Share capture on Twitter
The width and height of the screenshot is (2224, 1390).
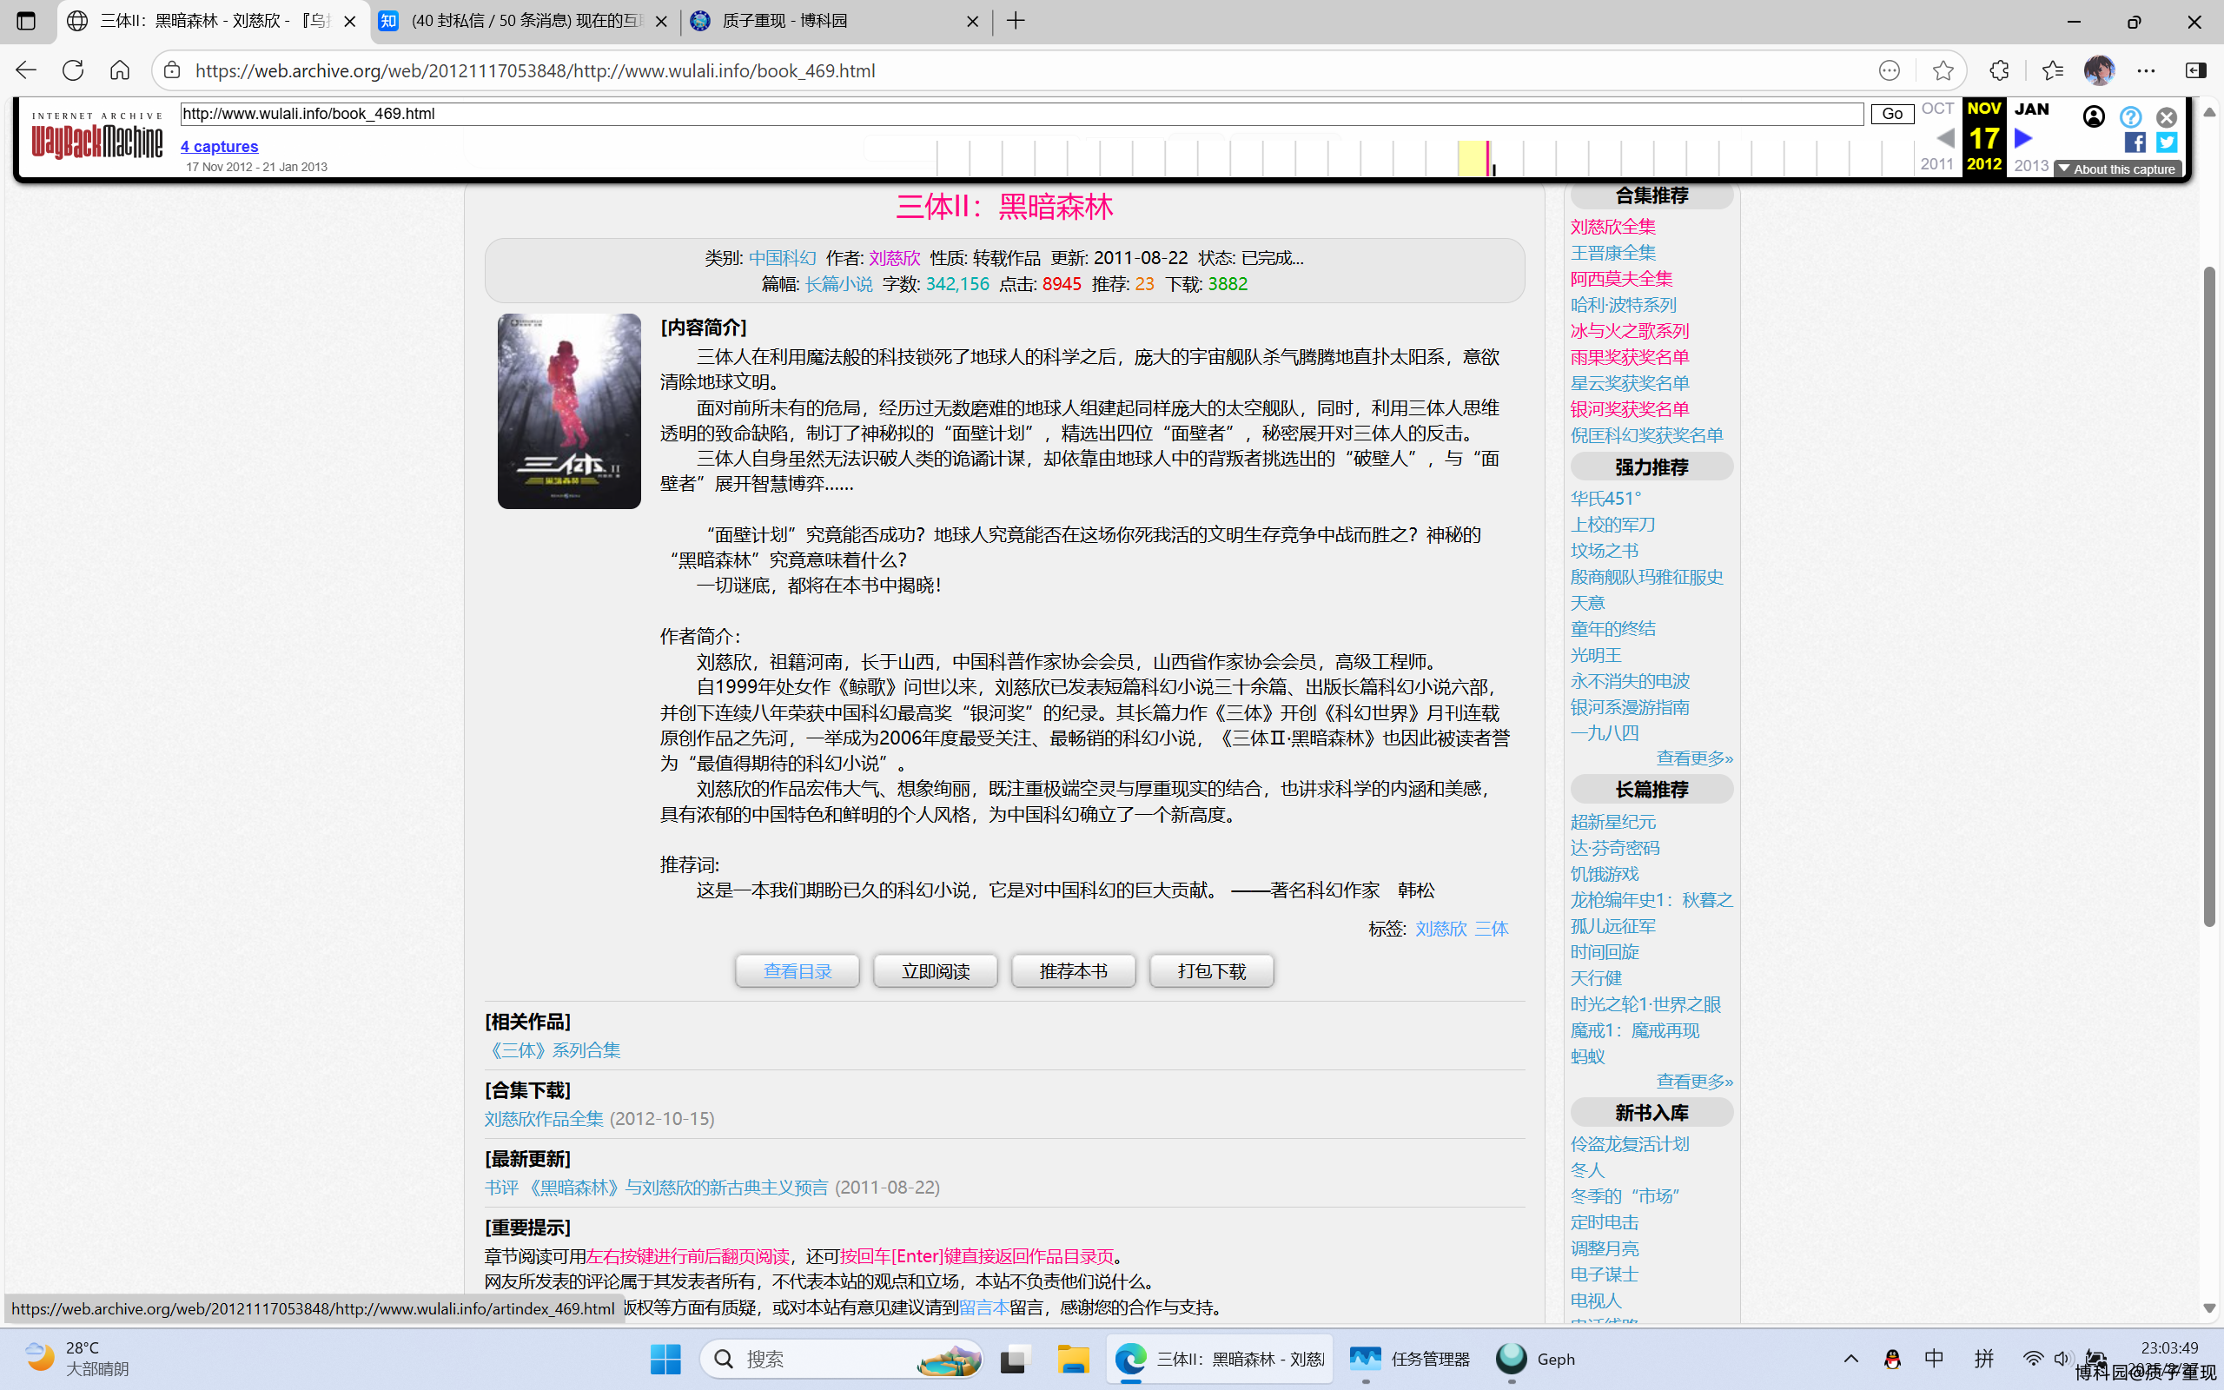[x=2166, y=142]
